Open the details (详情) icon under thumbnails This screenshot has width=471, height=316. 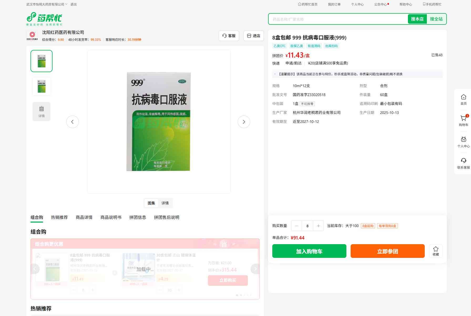[42, 112]
